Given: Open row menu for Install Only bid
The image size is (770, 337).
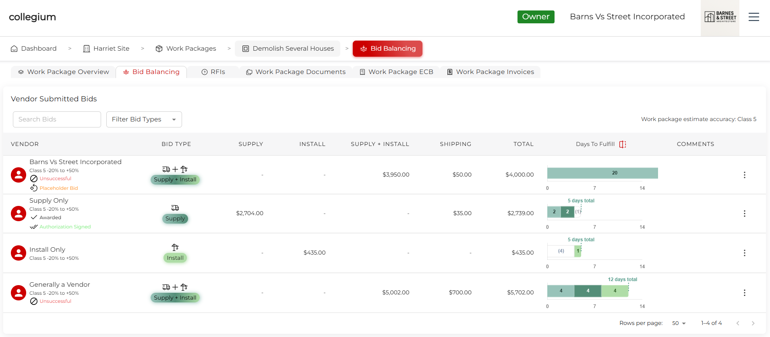Looking at the screenshot, I should coord(744,253).
